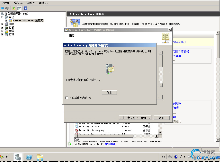
Task: Select the 诊断 tree node
Action: pos(12,27)
